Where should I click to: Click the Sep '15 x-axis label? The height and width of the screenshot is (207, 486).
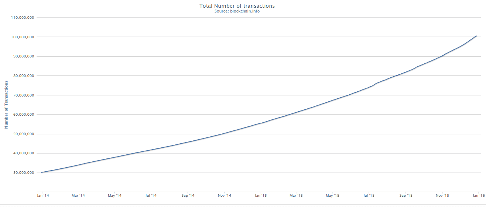point(405,195)
